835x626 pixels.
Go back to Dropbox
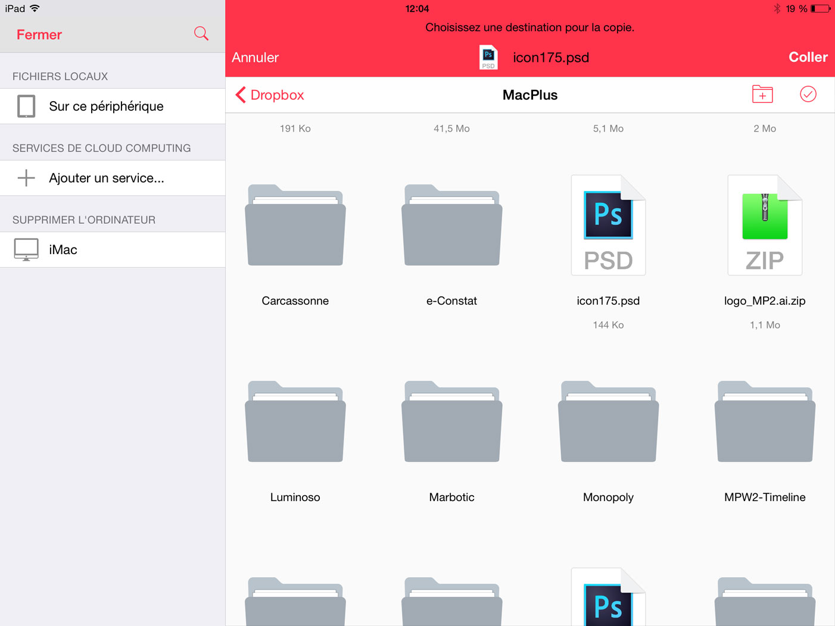coord(270,95)
